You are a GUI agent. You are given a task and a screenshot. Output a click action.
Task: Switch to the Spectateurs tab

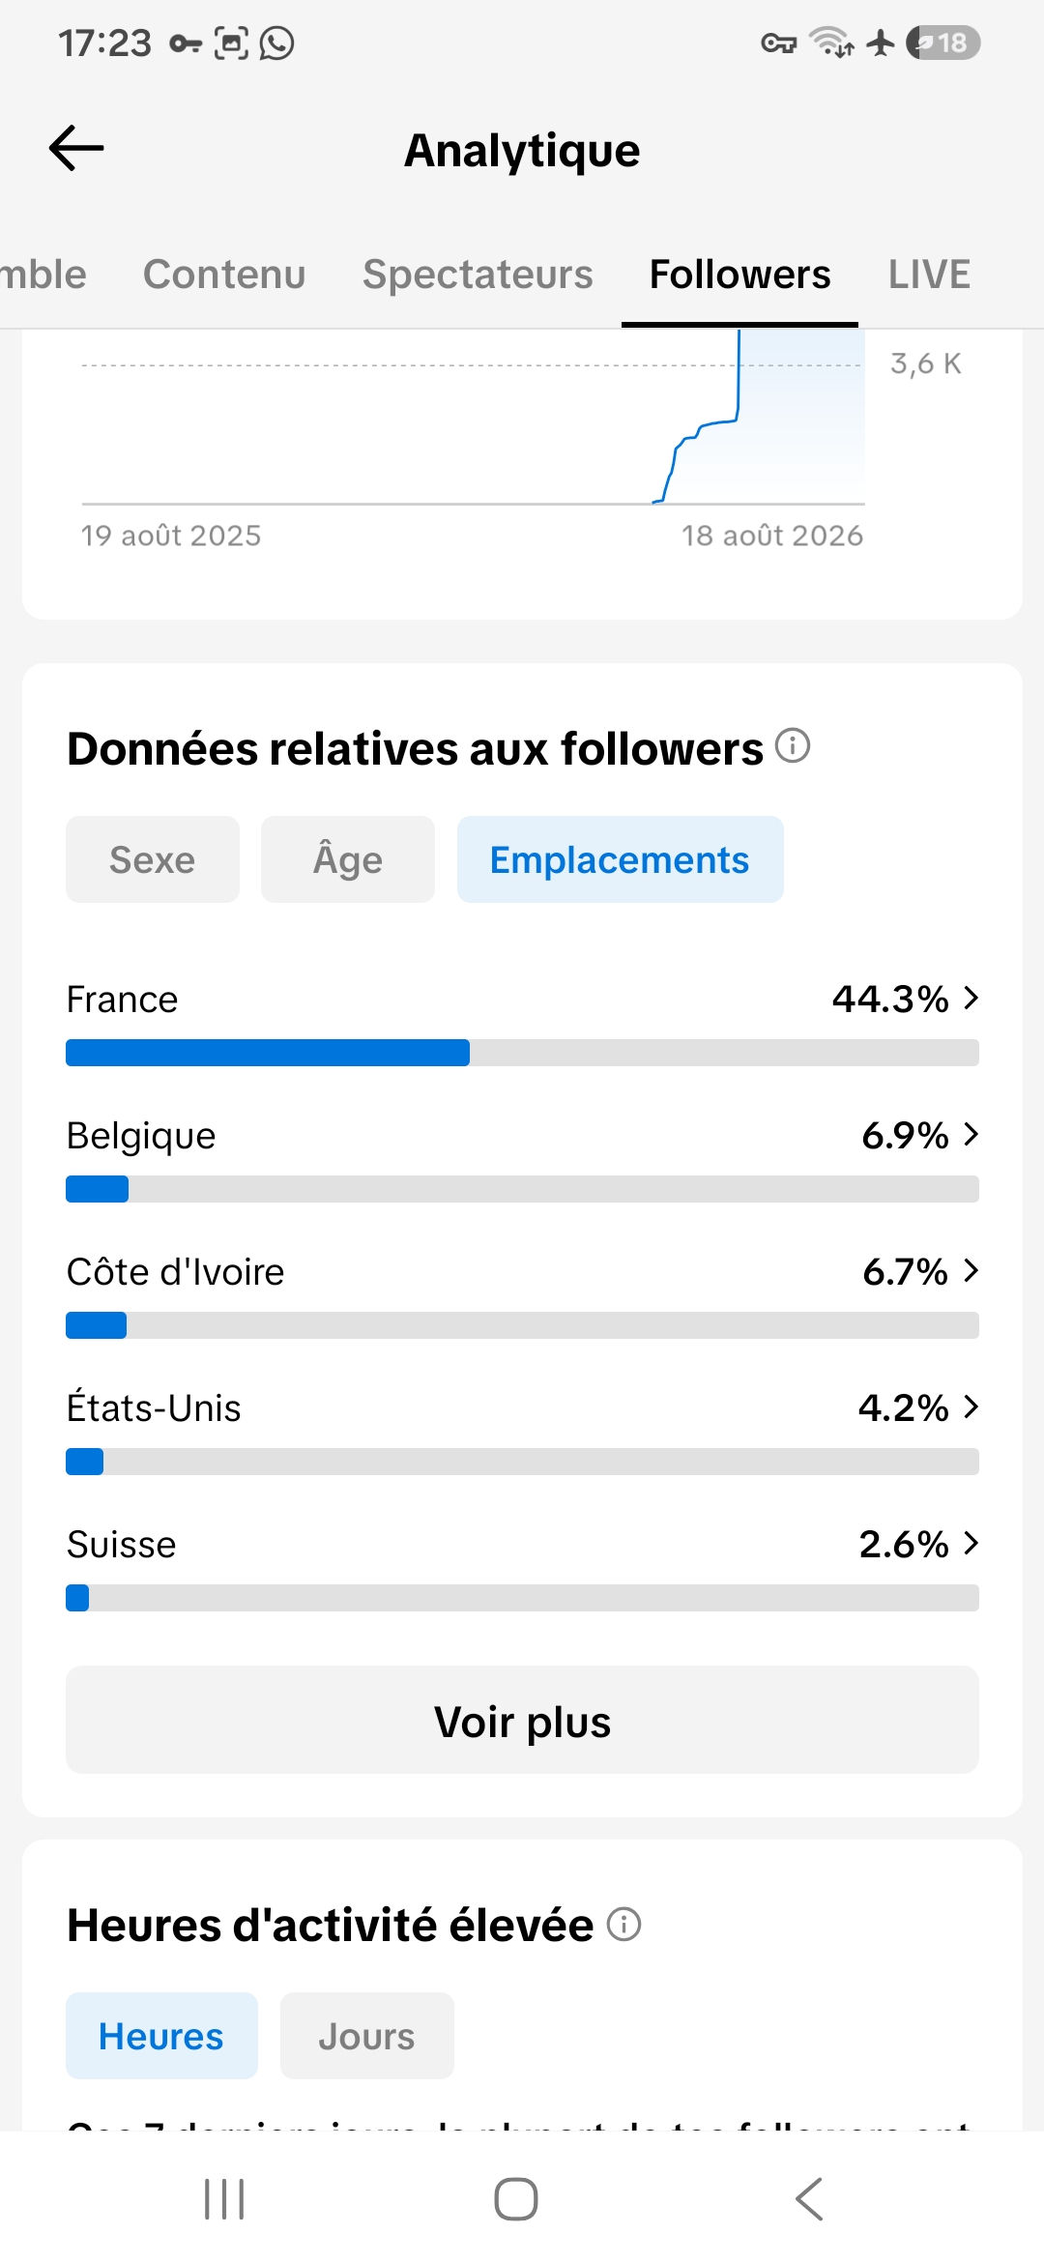pos(478,275)
